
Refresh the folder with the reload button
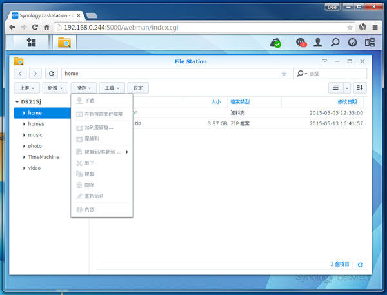(x=52, y=74)
